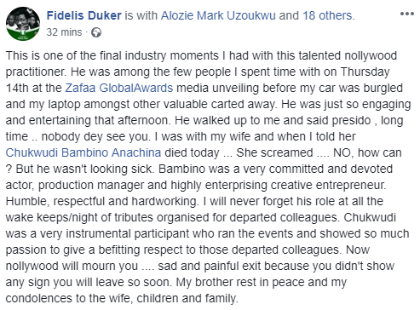The width and height of the screenshot is (420, 310).
Task: Click the word 'presido' in the post
Action: [351, 121]
